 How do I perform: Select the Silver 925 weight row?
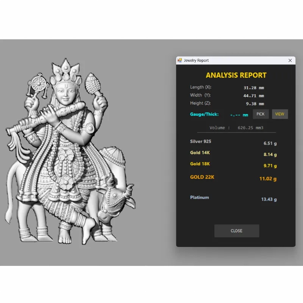point(233,142)
